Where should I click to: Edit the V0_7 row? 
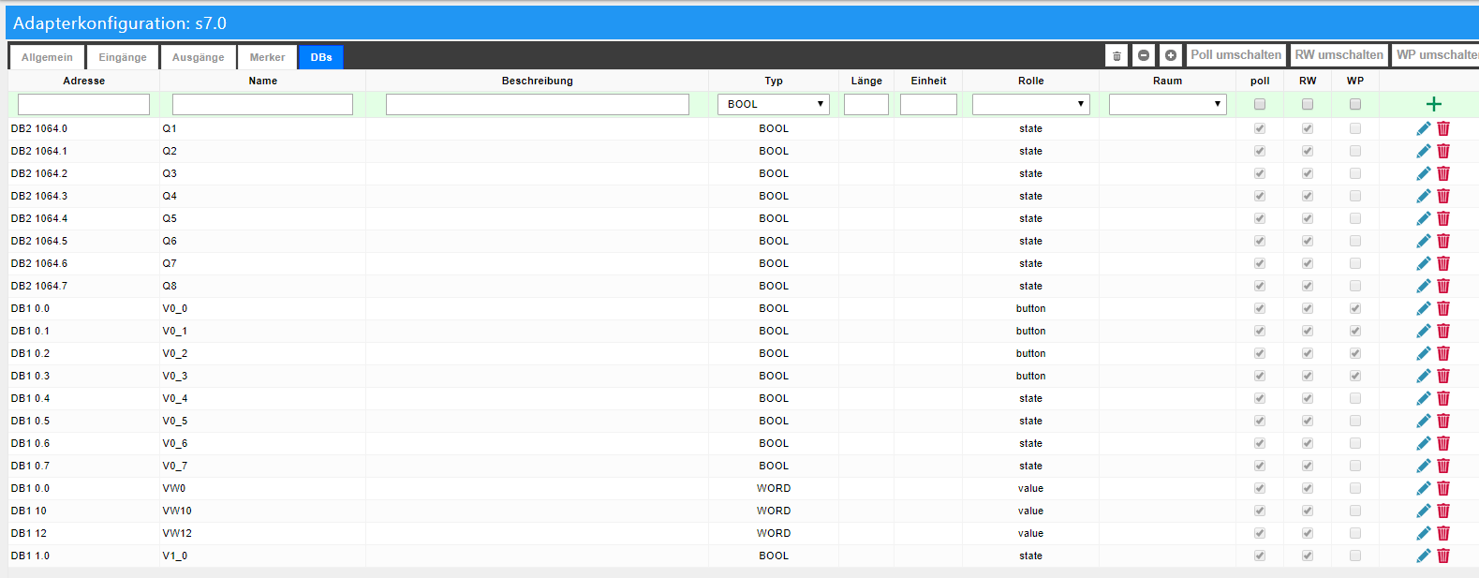tap(1424, 466)
